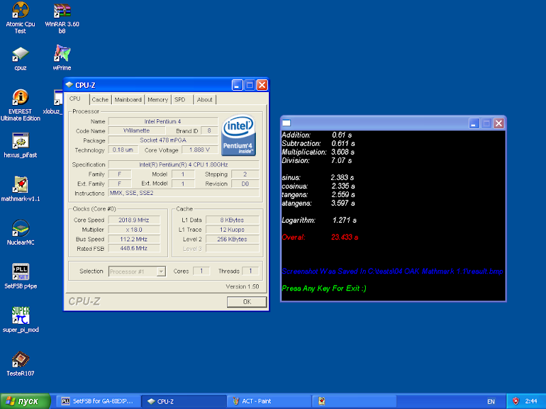Click the 0.18 um technology value

[x=124, y=150]
